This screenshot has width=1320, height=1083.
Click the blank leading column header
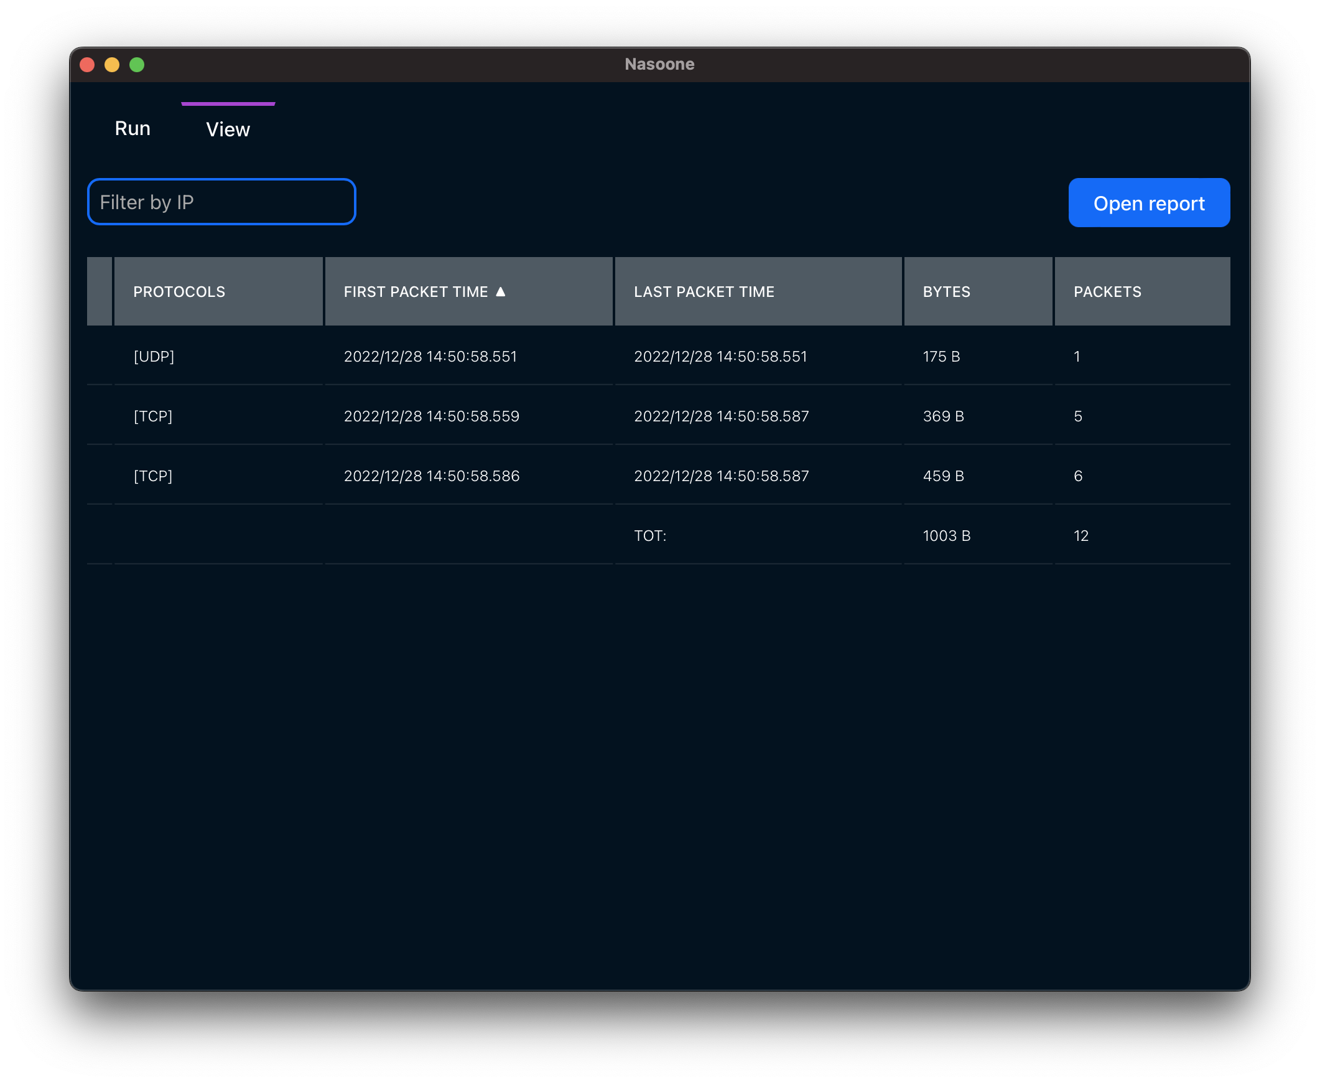pyautogui.click(x=99, y=291)
